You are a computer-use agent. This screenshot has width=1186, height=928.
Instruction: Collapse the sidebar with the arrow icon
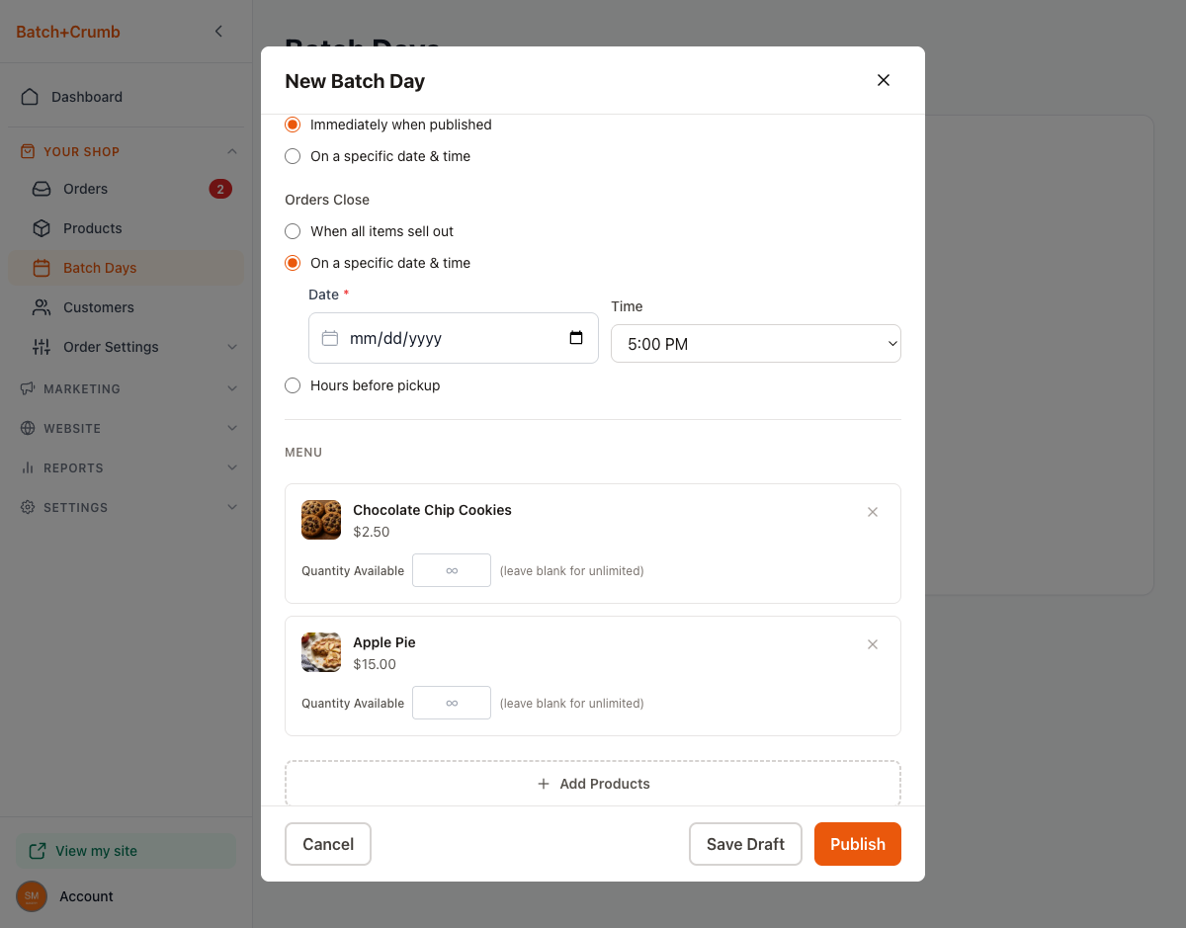coord(218,32)
